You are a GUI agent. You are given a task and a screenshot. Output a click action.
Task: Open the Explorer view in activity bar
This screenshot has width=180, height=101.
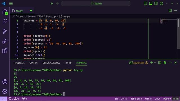(5, 12)
